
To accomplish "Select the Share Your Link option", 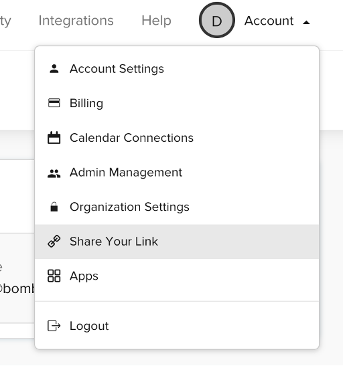I will 177,242.
